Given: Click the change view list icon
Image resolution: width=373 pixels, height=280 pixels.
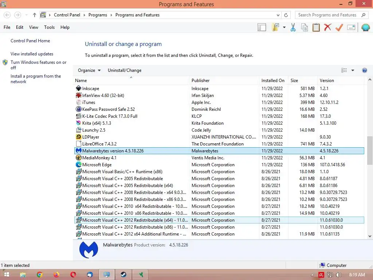Looking at the screenshot, I should (x=344, y=70).
